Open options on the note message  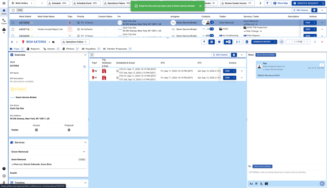[322, 65]
